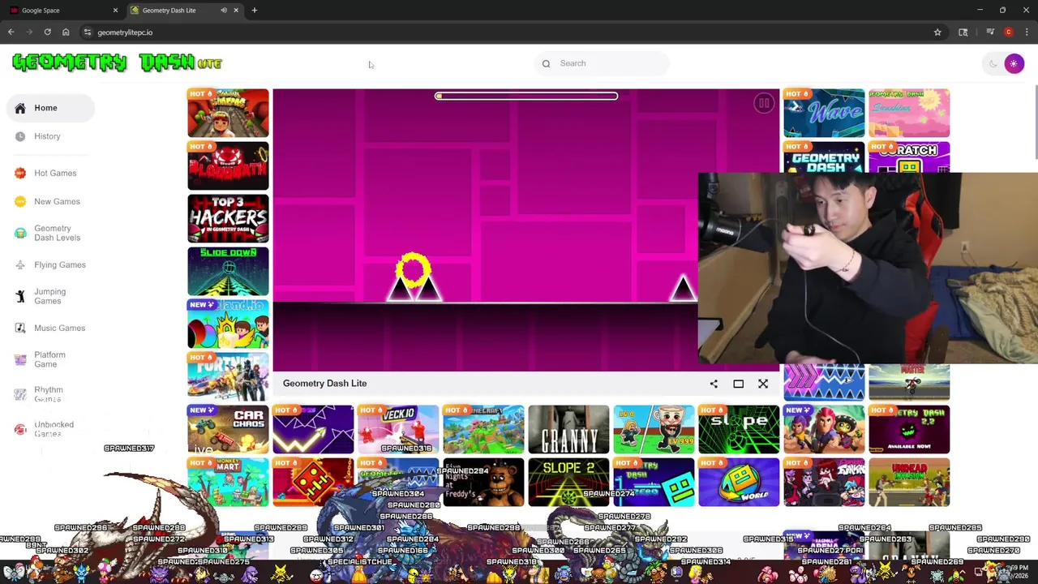Open Granny game thumbnail
Viewport: 1038px width, 584px height.
[x=568, y=429]
